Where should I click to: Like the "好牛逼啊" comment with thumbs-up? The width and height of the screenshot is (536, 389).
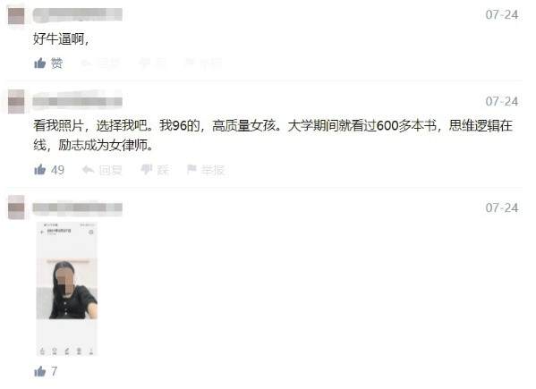40,63
